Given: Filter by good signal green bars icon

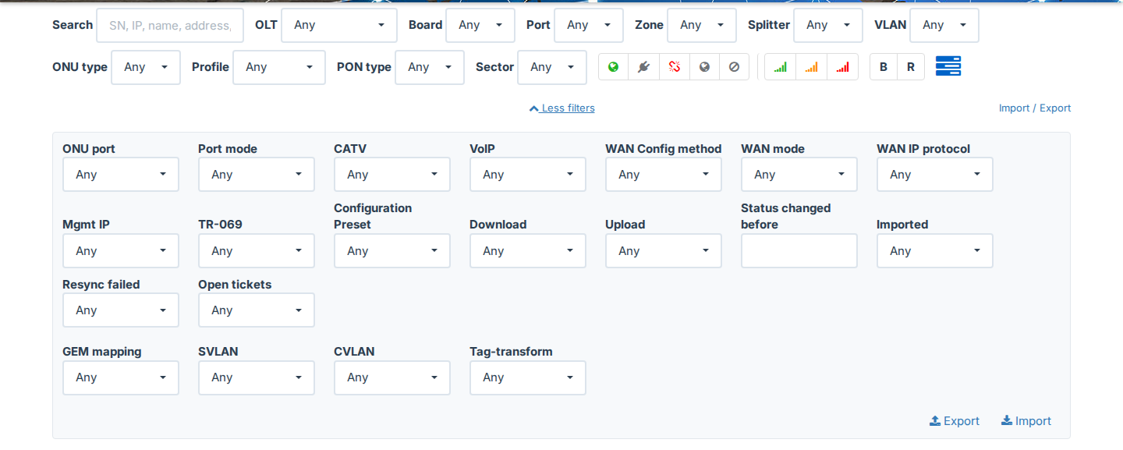Looking at the screenshot, I should coord(780,67).
